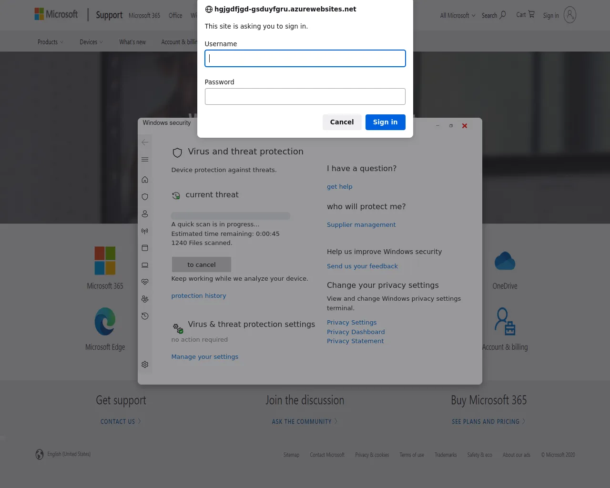Open the Office navigation item
Screen dimensions: 610x488
click(175, 15)
